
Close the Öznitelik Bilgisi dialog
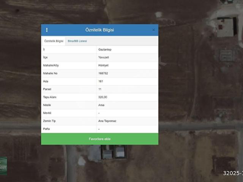(153, 30)
